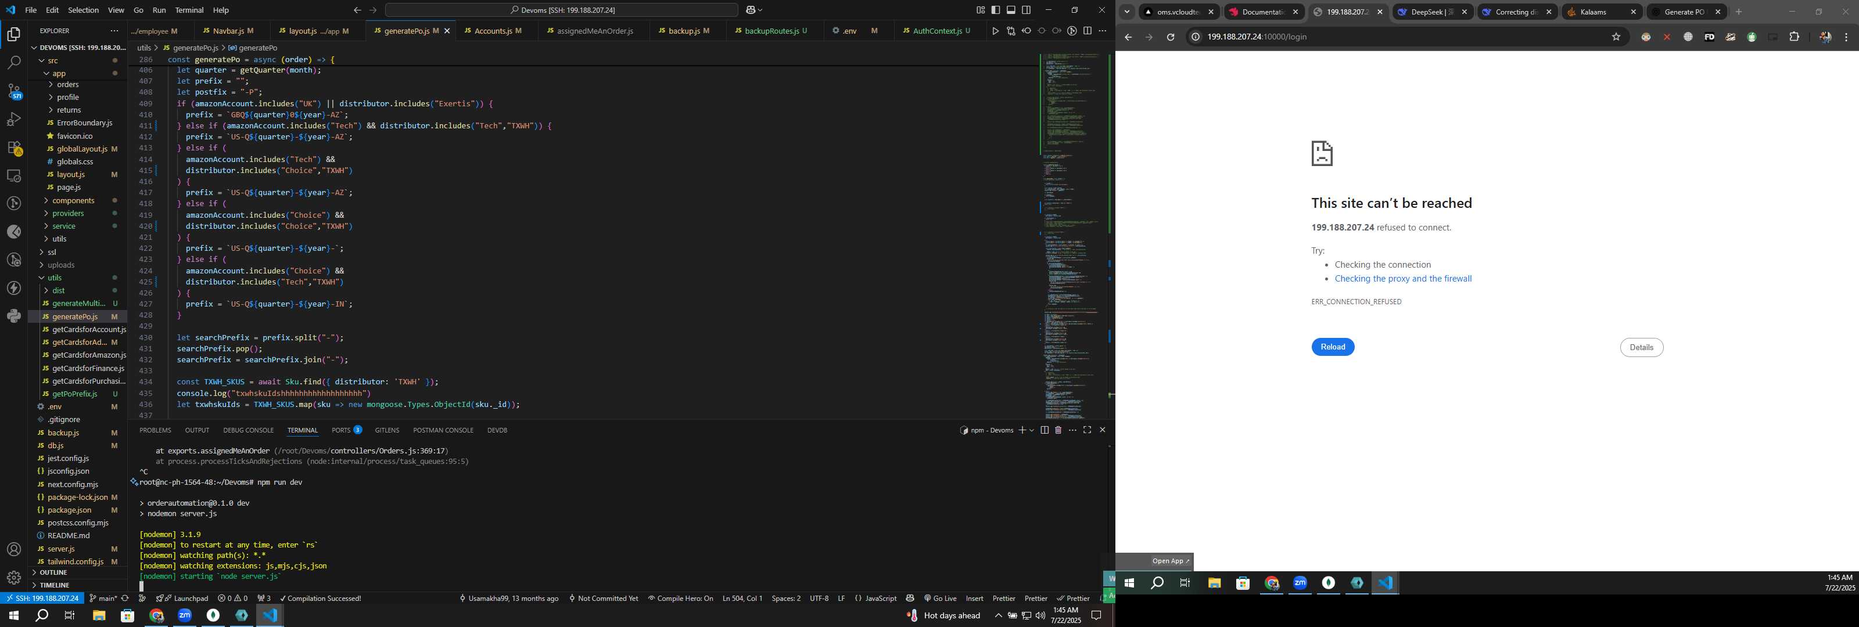Switch to the DeepSeek tab in Chrome
This screenshot has width=1859, height=627.
pyautogui.click(x=1432, y=12)
